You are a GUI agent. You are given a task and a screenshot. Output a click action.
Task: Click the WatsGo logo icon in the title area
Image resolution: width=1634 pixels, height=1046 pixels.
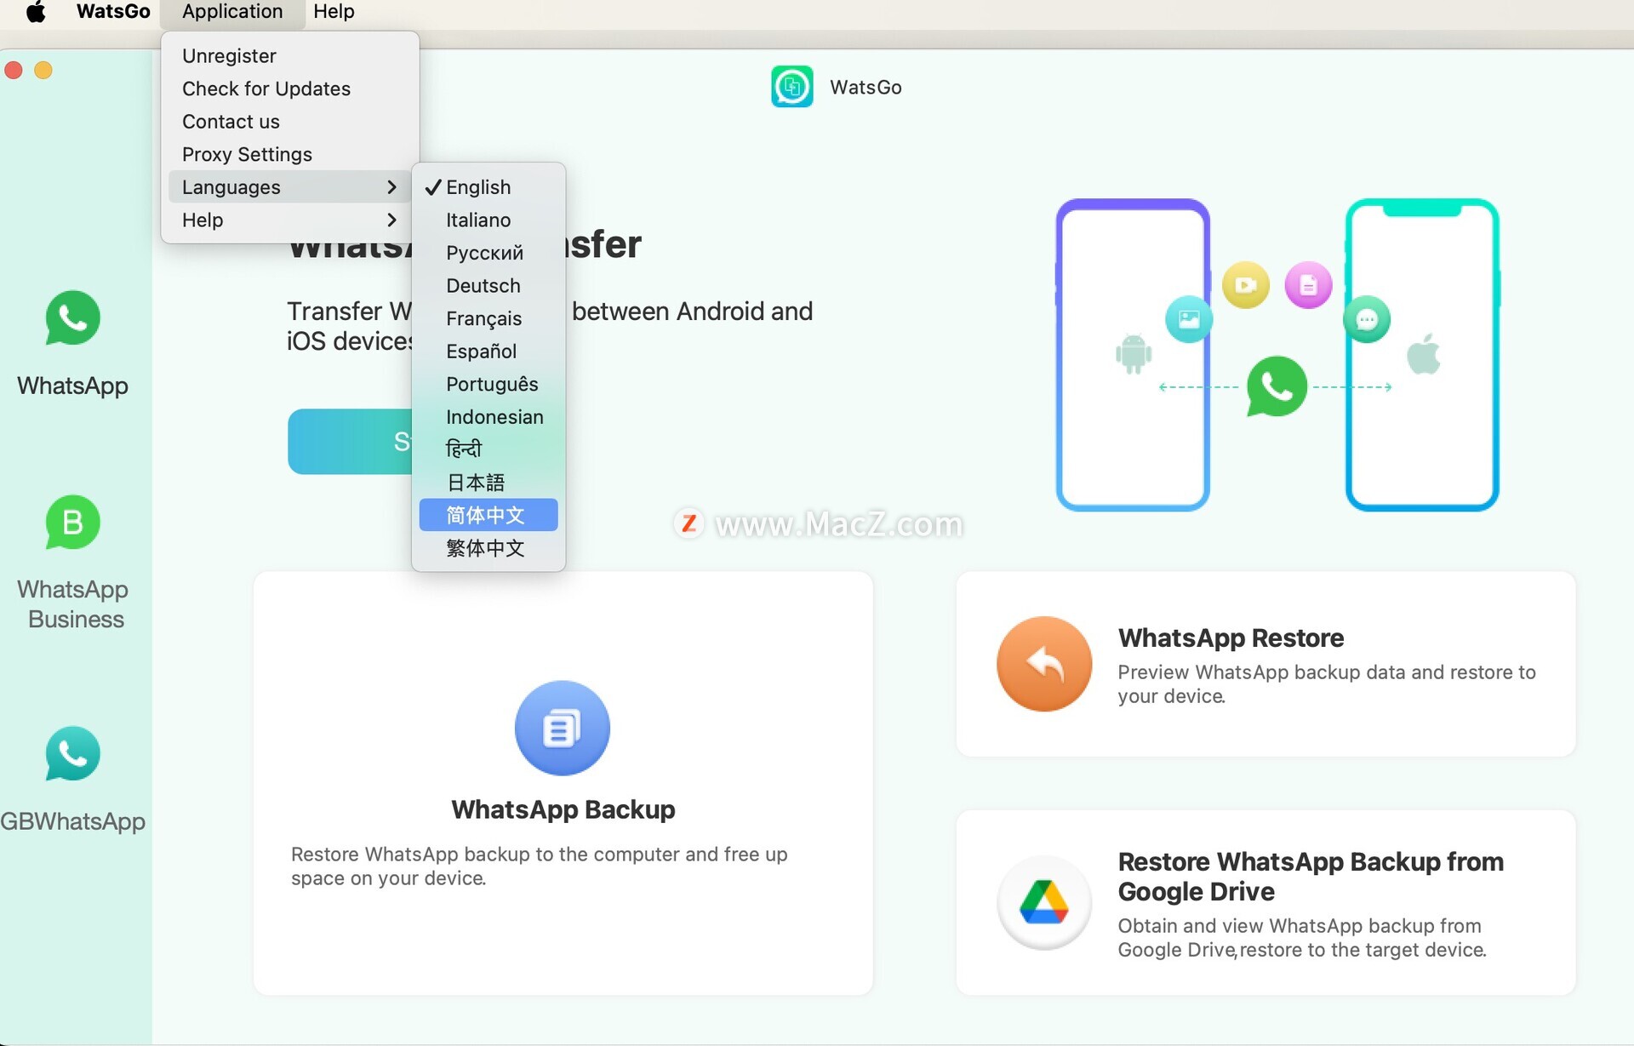coord(792,87)
